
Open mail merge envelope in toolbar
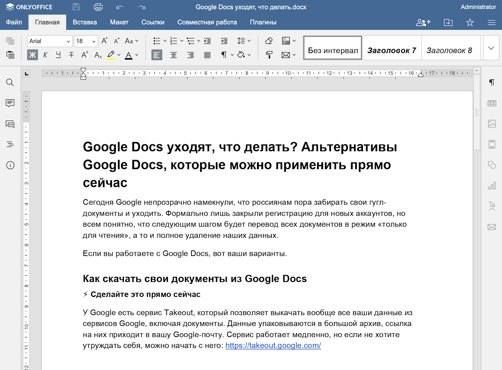point(286,55)
